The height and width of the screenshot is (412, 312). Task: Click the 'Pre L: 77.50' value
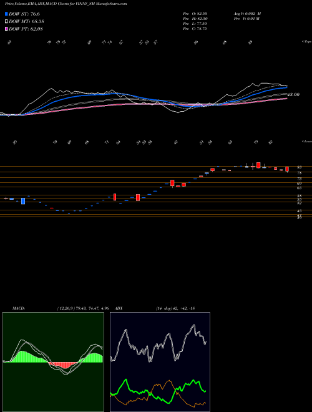pos(195,24)
